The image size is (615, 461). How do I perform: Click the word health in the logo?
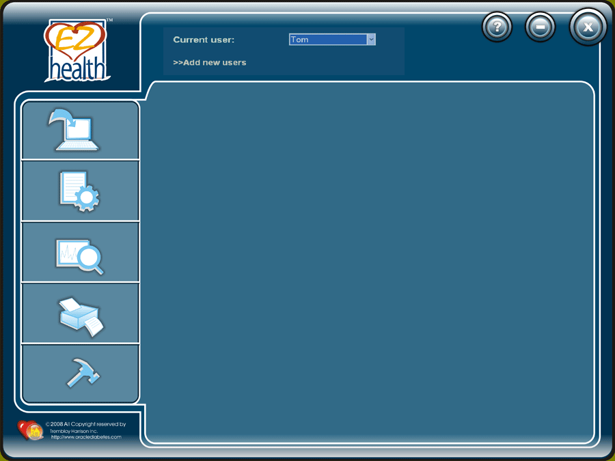click(78, 69)
